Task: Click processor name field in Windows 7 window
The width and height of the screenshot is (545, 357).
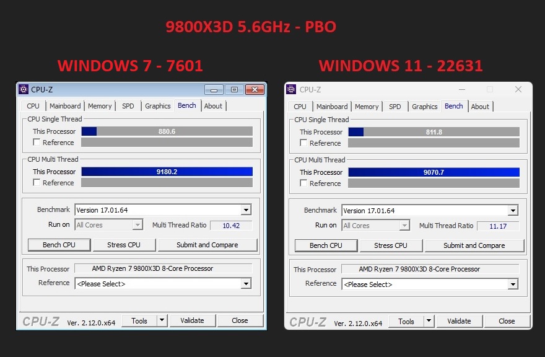Action: 163,268
